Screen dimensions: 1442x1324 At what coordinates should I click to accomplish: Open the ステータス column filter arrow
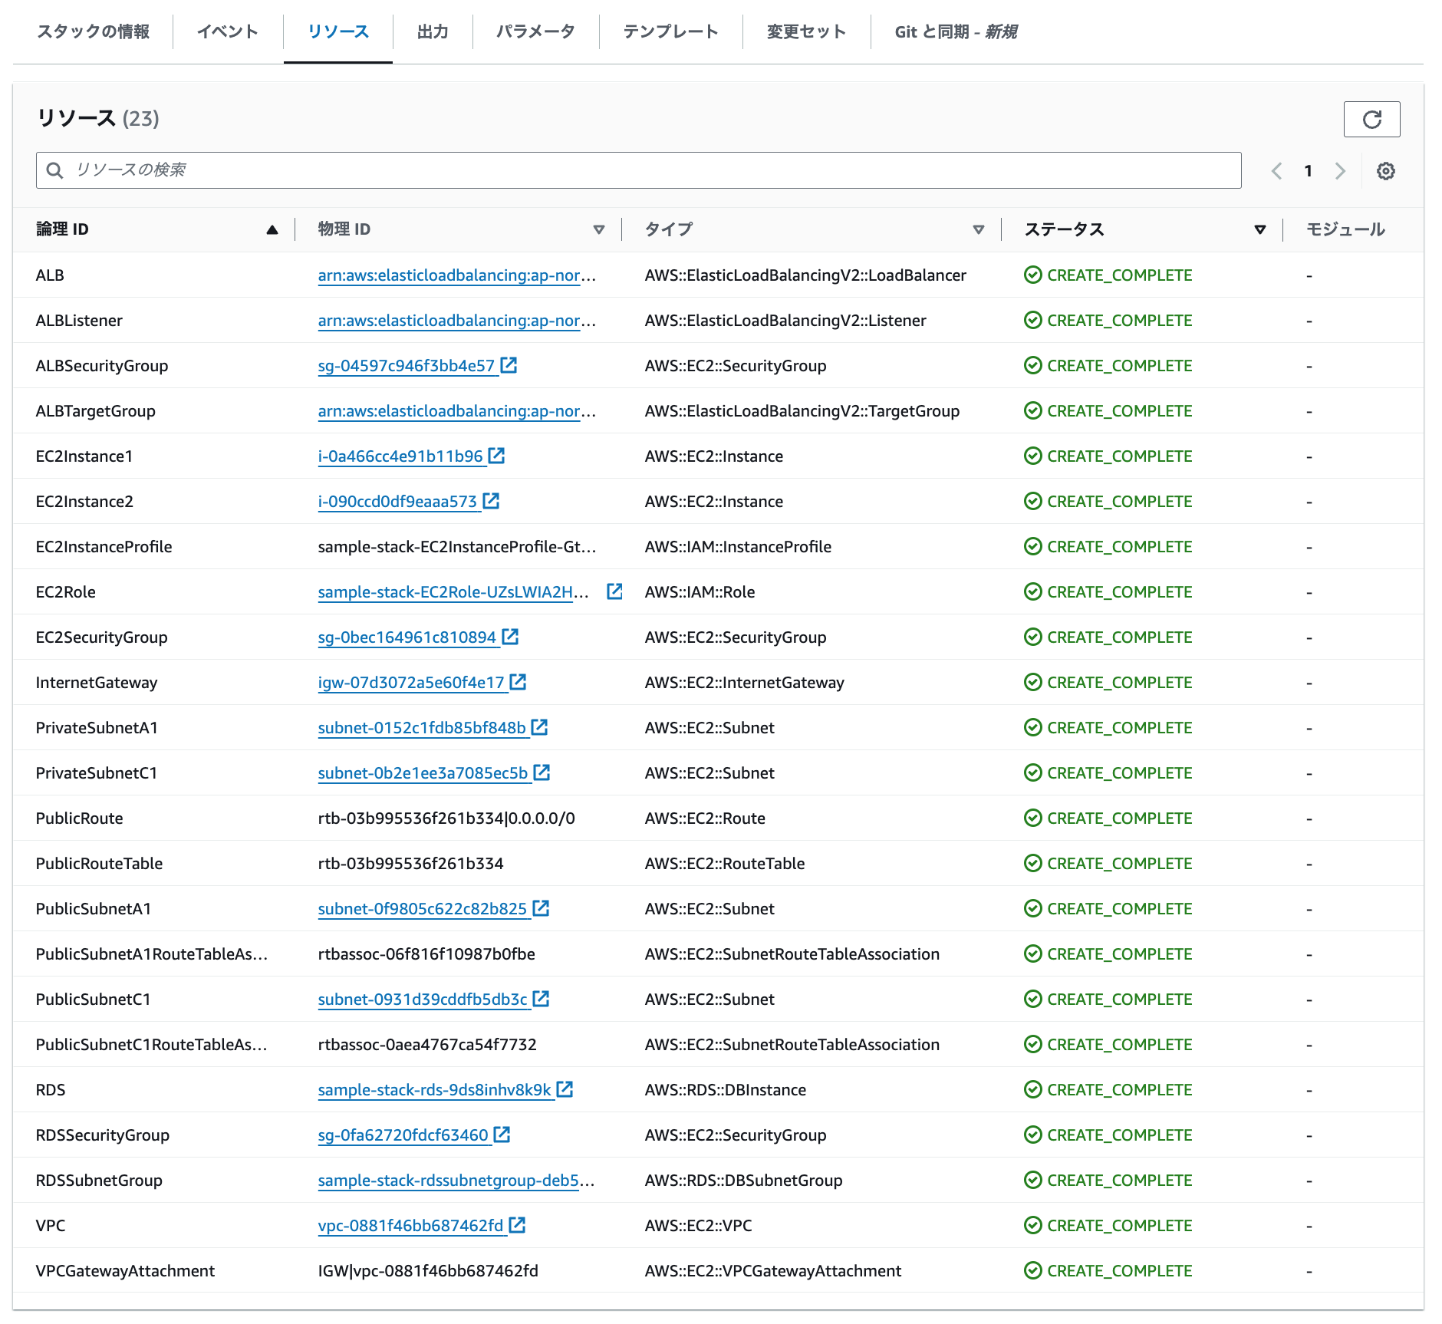1259,229
